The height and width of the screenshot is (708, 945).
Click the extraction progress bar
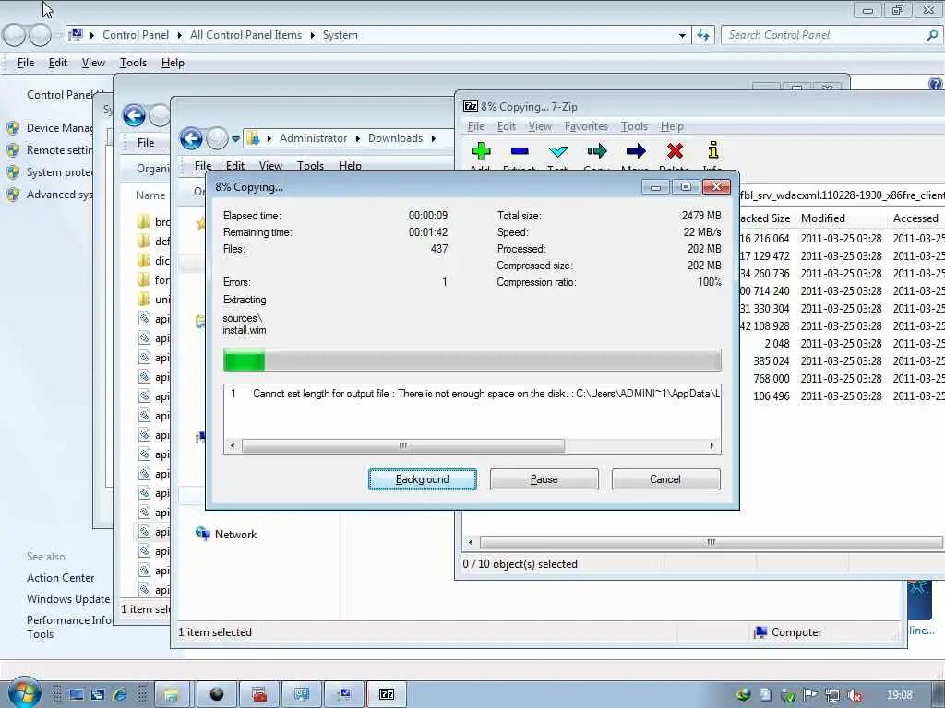coord(472,360)
